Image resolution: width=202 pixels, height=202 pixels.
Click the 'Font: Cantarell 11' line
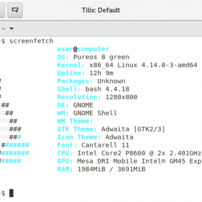(93, 145)
